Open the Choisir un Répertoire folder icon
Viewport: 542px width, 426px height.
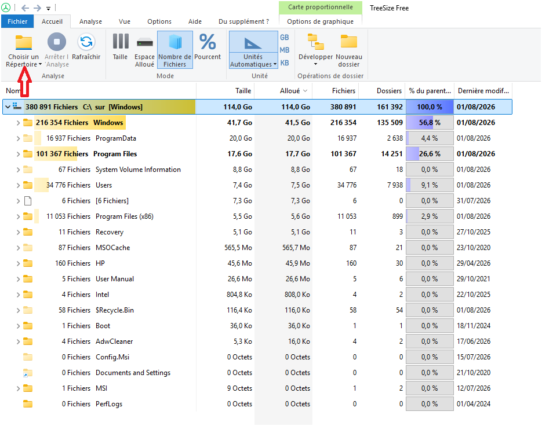point(24,42)
